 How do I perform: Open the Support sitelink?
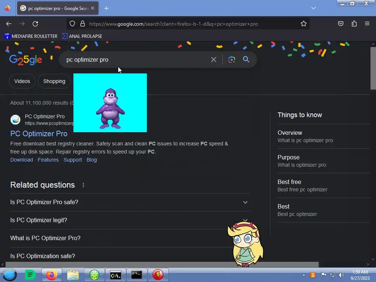(73, 160)
